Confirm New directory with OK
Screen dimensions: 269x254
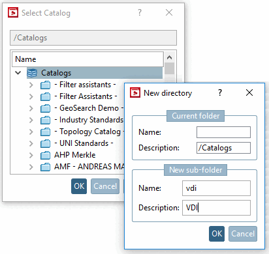coord(217,234)
